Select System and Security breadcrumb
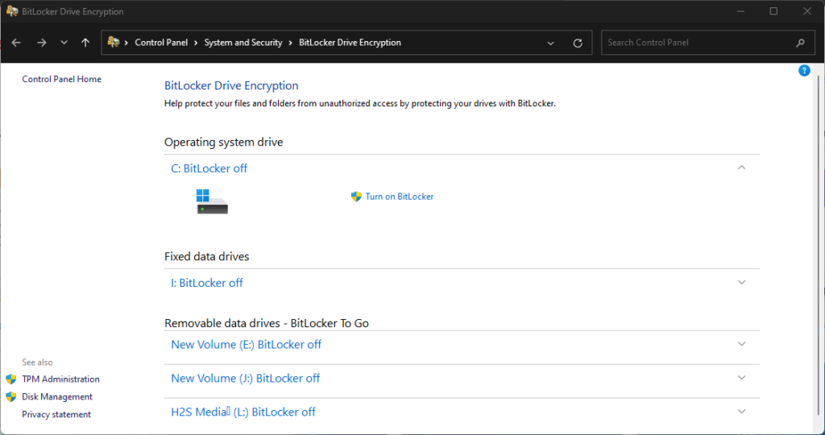 coord(243,43)
